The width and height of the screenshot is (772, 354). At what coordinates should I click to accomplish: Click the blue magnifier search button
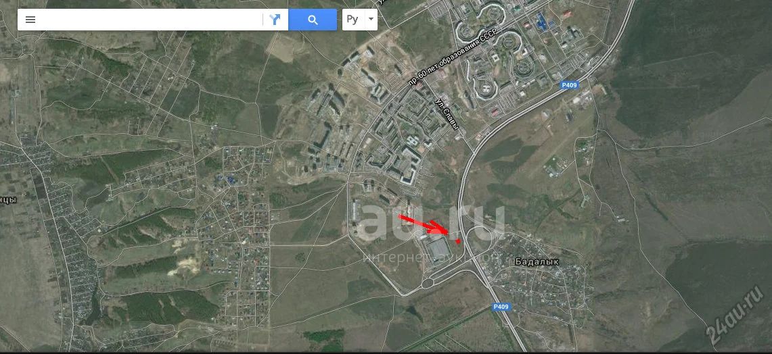pyautogui.click(x=313, y=20)
